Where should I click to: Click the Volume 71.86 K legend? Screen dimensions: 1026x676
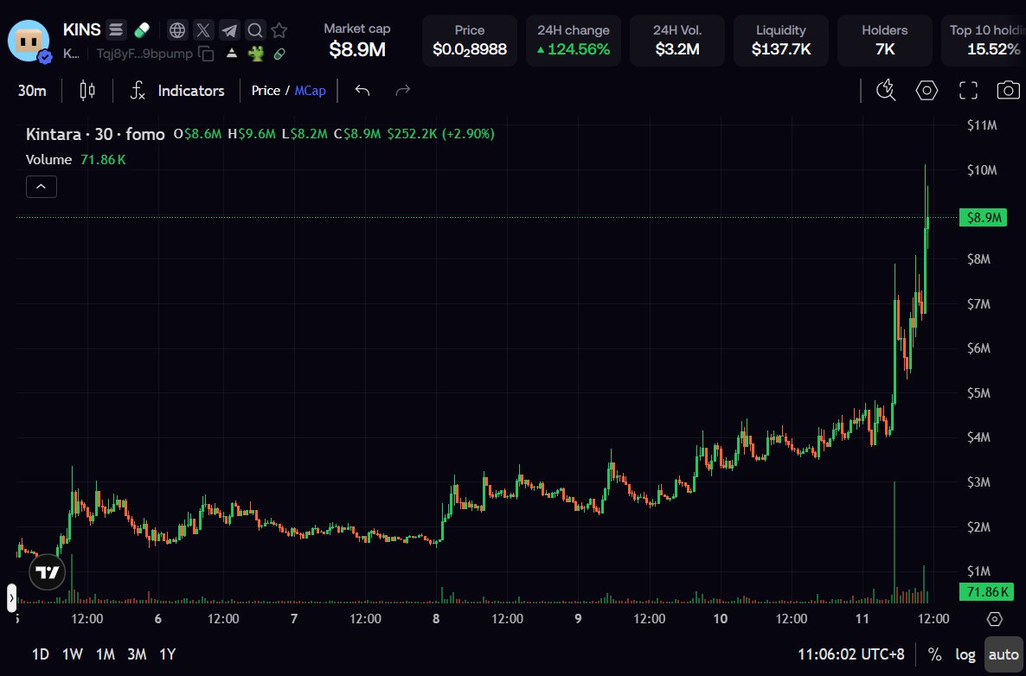coord(75,160)
